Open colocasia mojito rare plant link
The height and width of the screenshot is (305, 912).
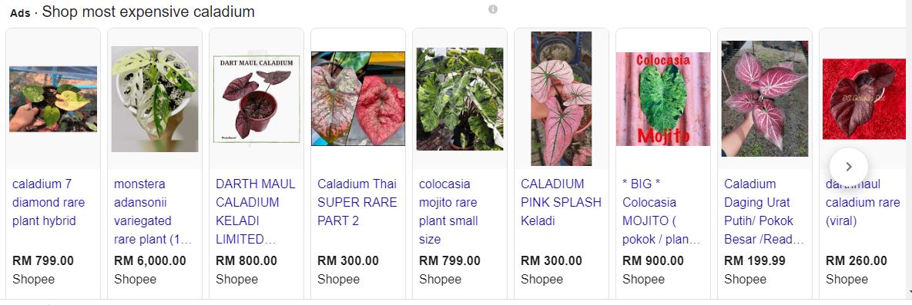click(x=448, y=211)
